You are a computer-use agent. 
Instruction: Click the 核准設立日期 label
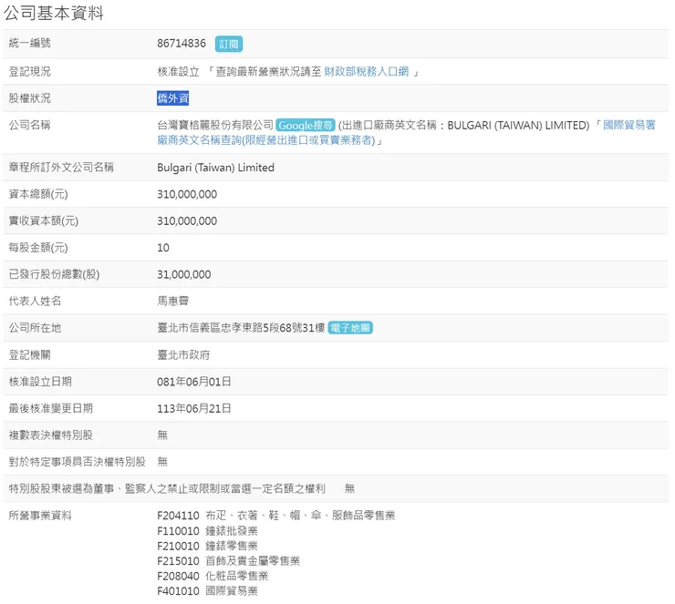[x=40, y=382]
